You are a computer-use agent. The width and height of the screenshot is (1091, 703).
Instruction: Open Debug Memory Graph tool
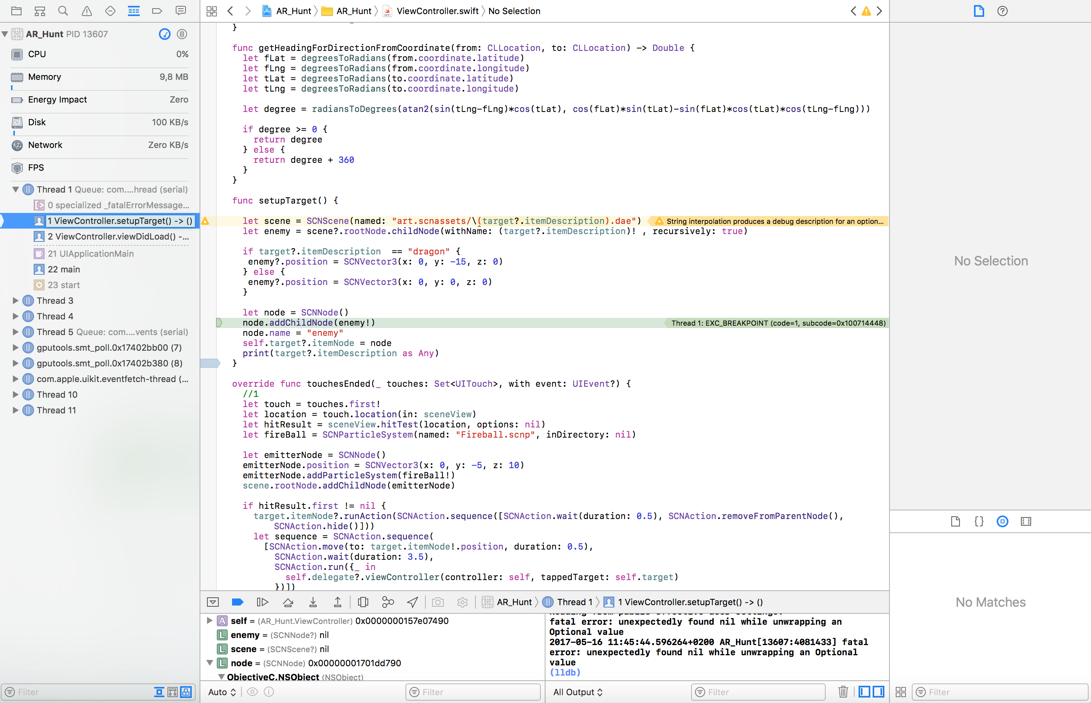pyautogui.click(x=388, y=602)
